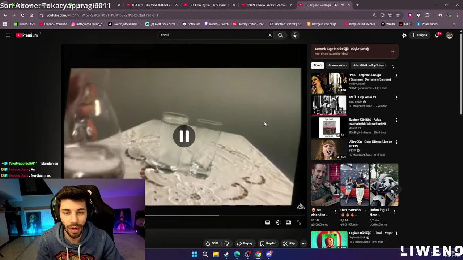Open the FACEIT bookmark
This screenshot has width=463, height=260.
point(405,24)
